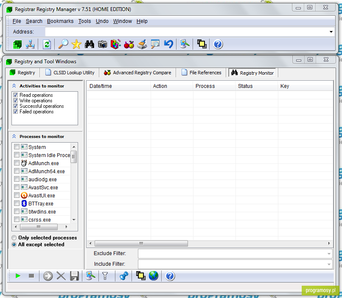Select the Registry Monitor tab
The height and width of the screenshot is (298, 342).
tap(252, 73)
